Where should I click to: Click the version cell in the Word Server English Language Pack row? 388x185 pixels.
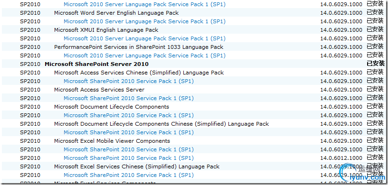click(x=341, y=13)
